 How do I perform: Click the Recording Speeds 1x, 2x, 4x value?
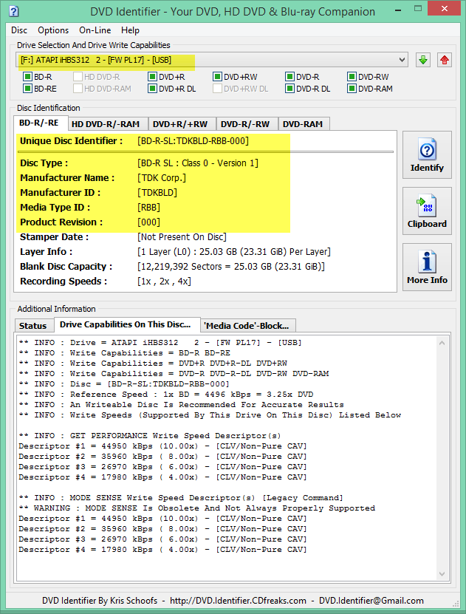click(x=165, y=282)
